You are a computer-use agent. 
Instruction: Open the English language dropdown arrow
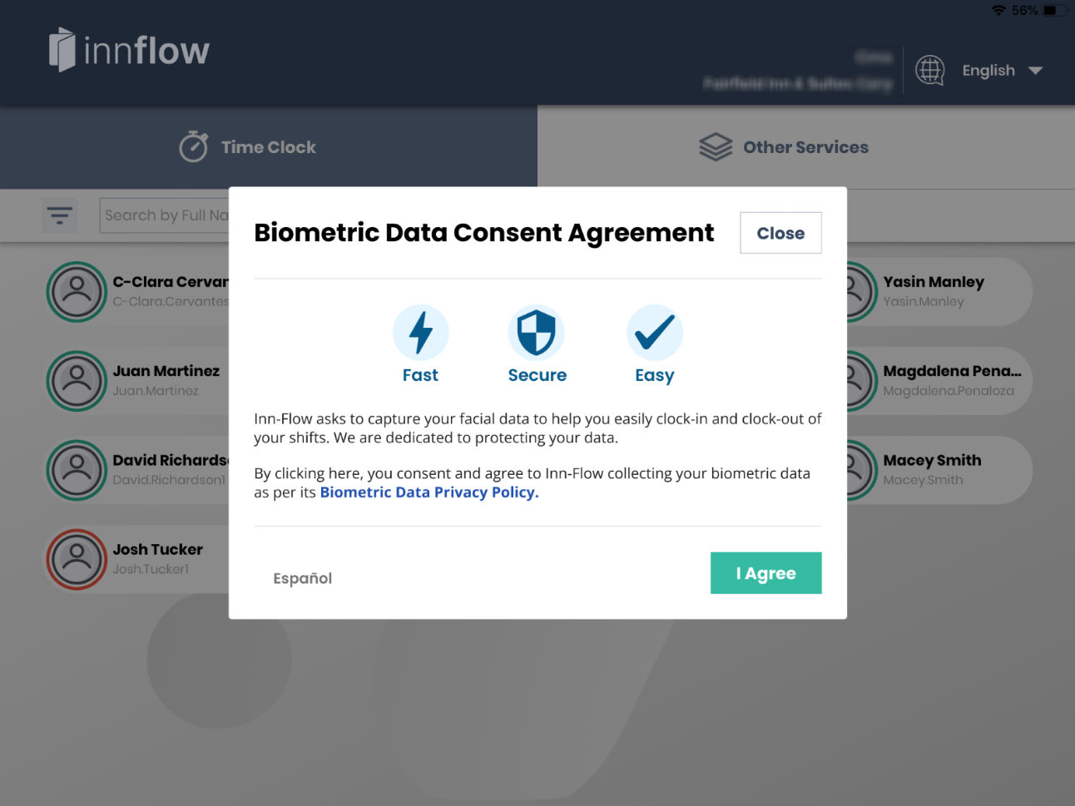pos(1035,71)
